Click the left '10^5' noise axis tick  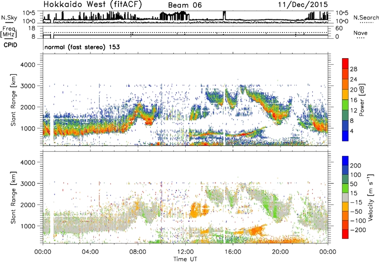pyautogui.click(x=29, y=13)
